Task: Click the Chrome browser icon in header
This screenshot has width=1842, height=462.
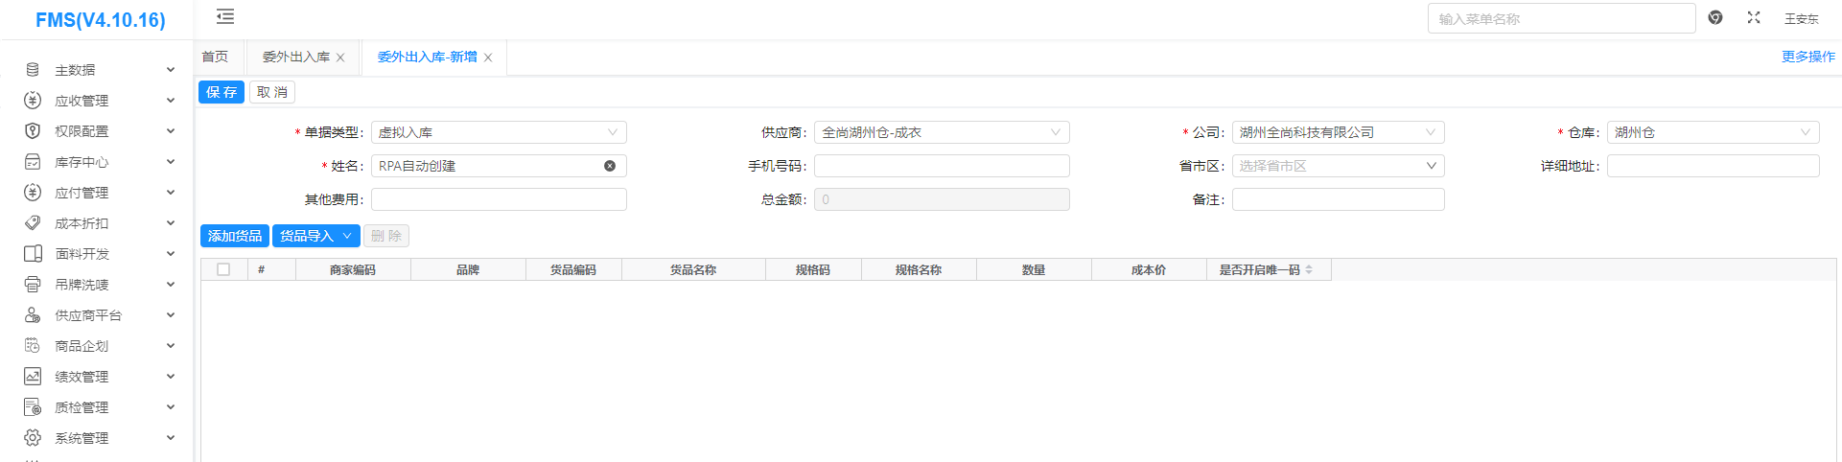Action: click(1715, 18)
